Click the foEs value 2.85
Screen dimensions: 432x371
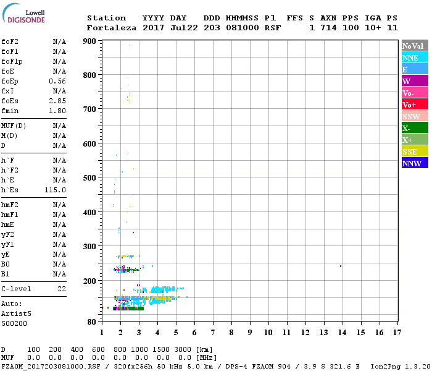(x=57, y=101)
